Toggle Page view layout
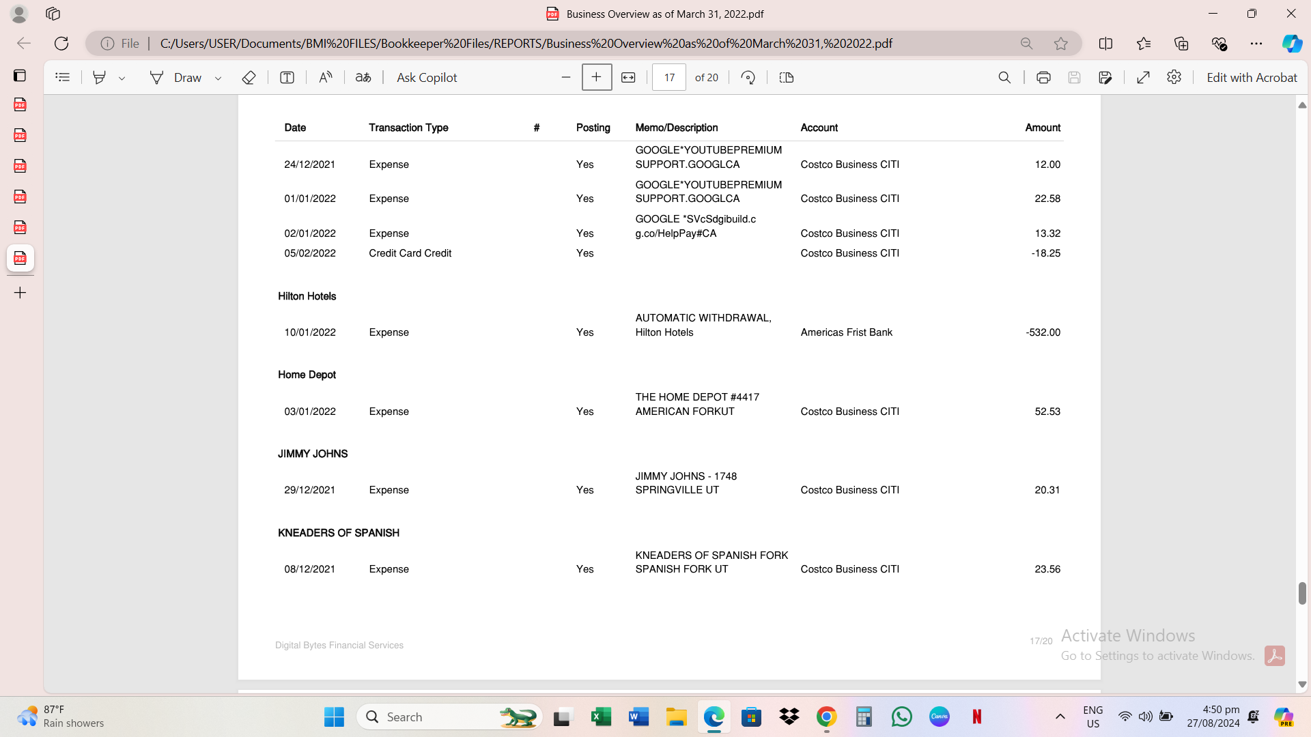Image resolution: width=1311 pixels, height=737 pixels. (787, 78)
